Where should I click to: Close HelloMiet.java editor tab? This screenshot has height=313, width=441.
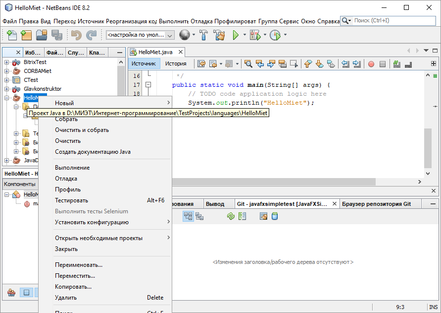pyautogui.click(x=181, y=52)
